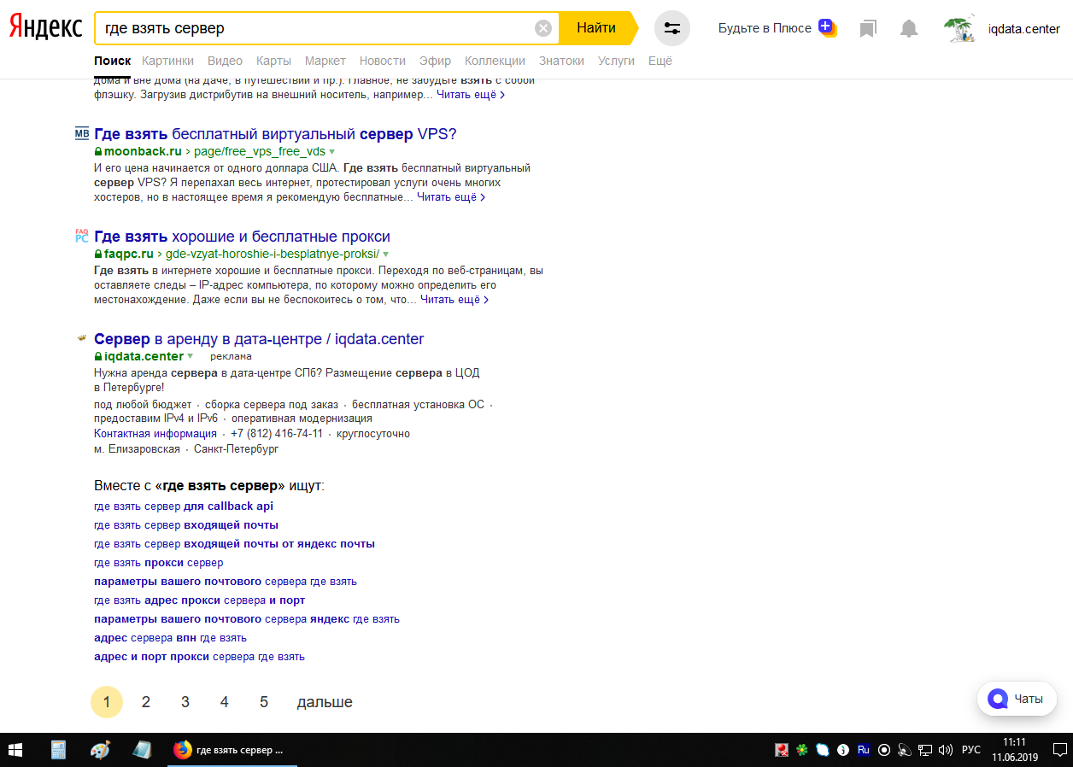Go to results page 4
Image resolution: width=1073 pixels, height=767 pixels.
[225, 702]
